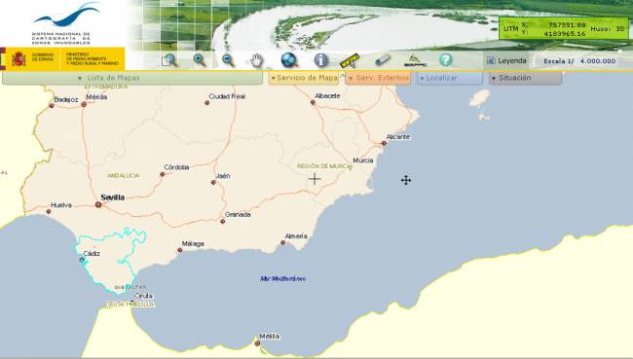
Task: Expand the Situación panel
Action: (x=525, y=78)
